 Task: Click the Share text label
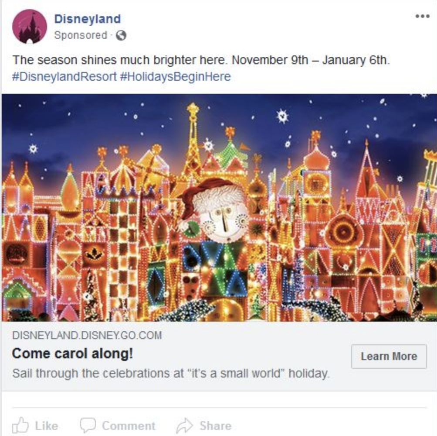[x=215, y=426]
